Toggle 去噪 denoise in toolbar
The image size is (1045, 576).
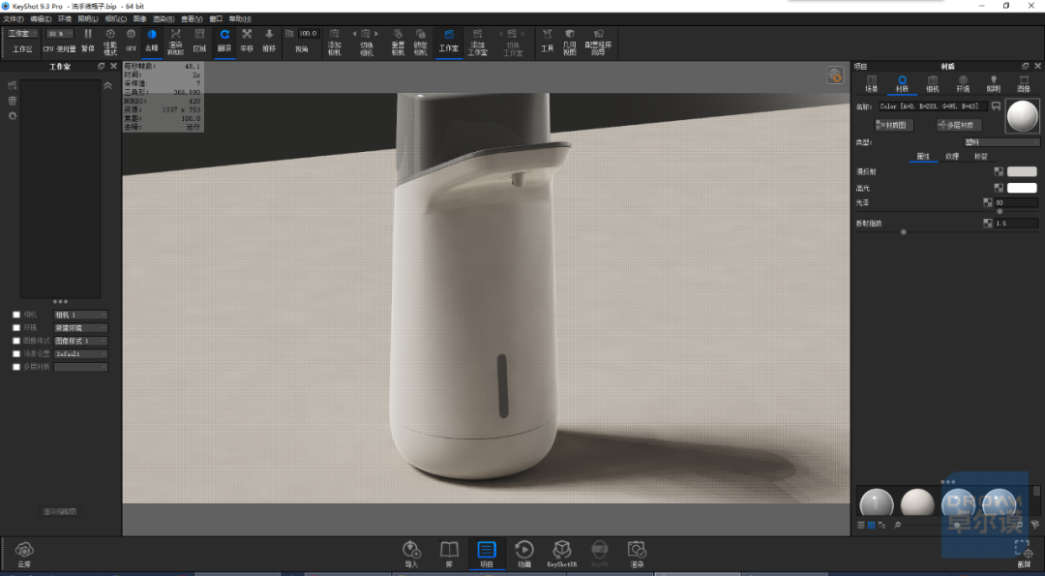[152, 42]
